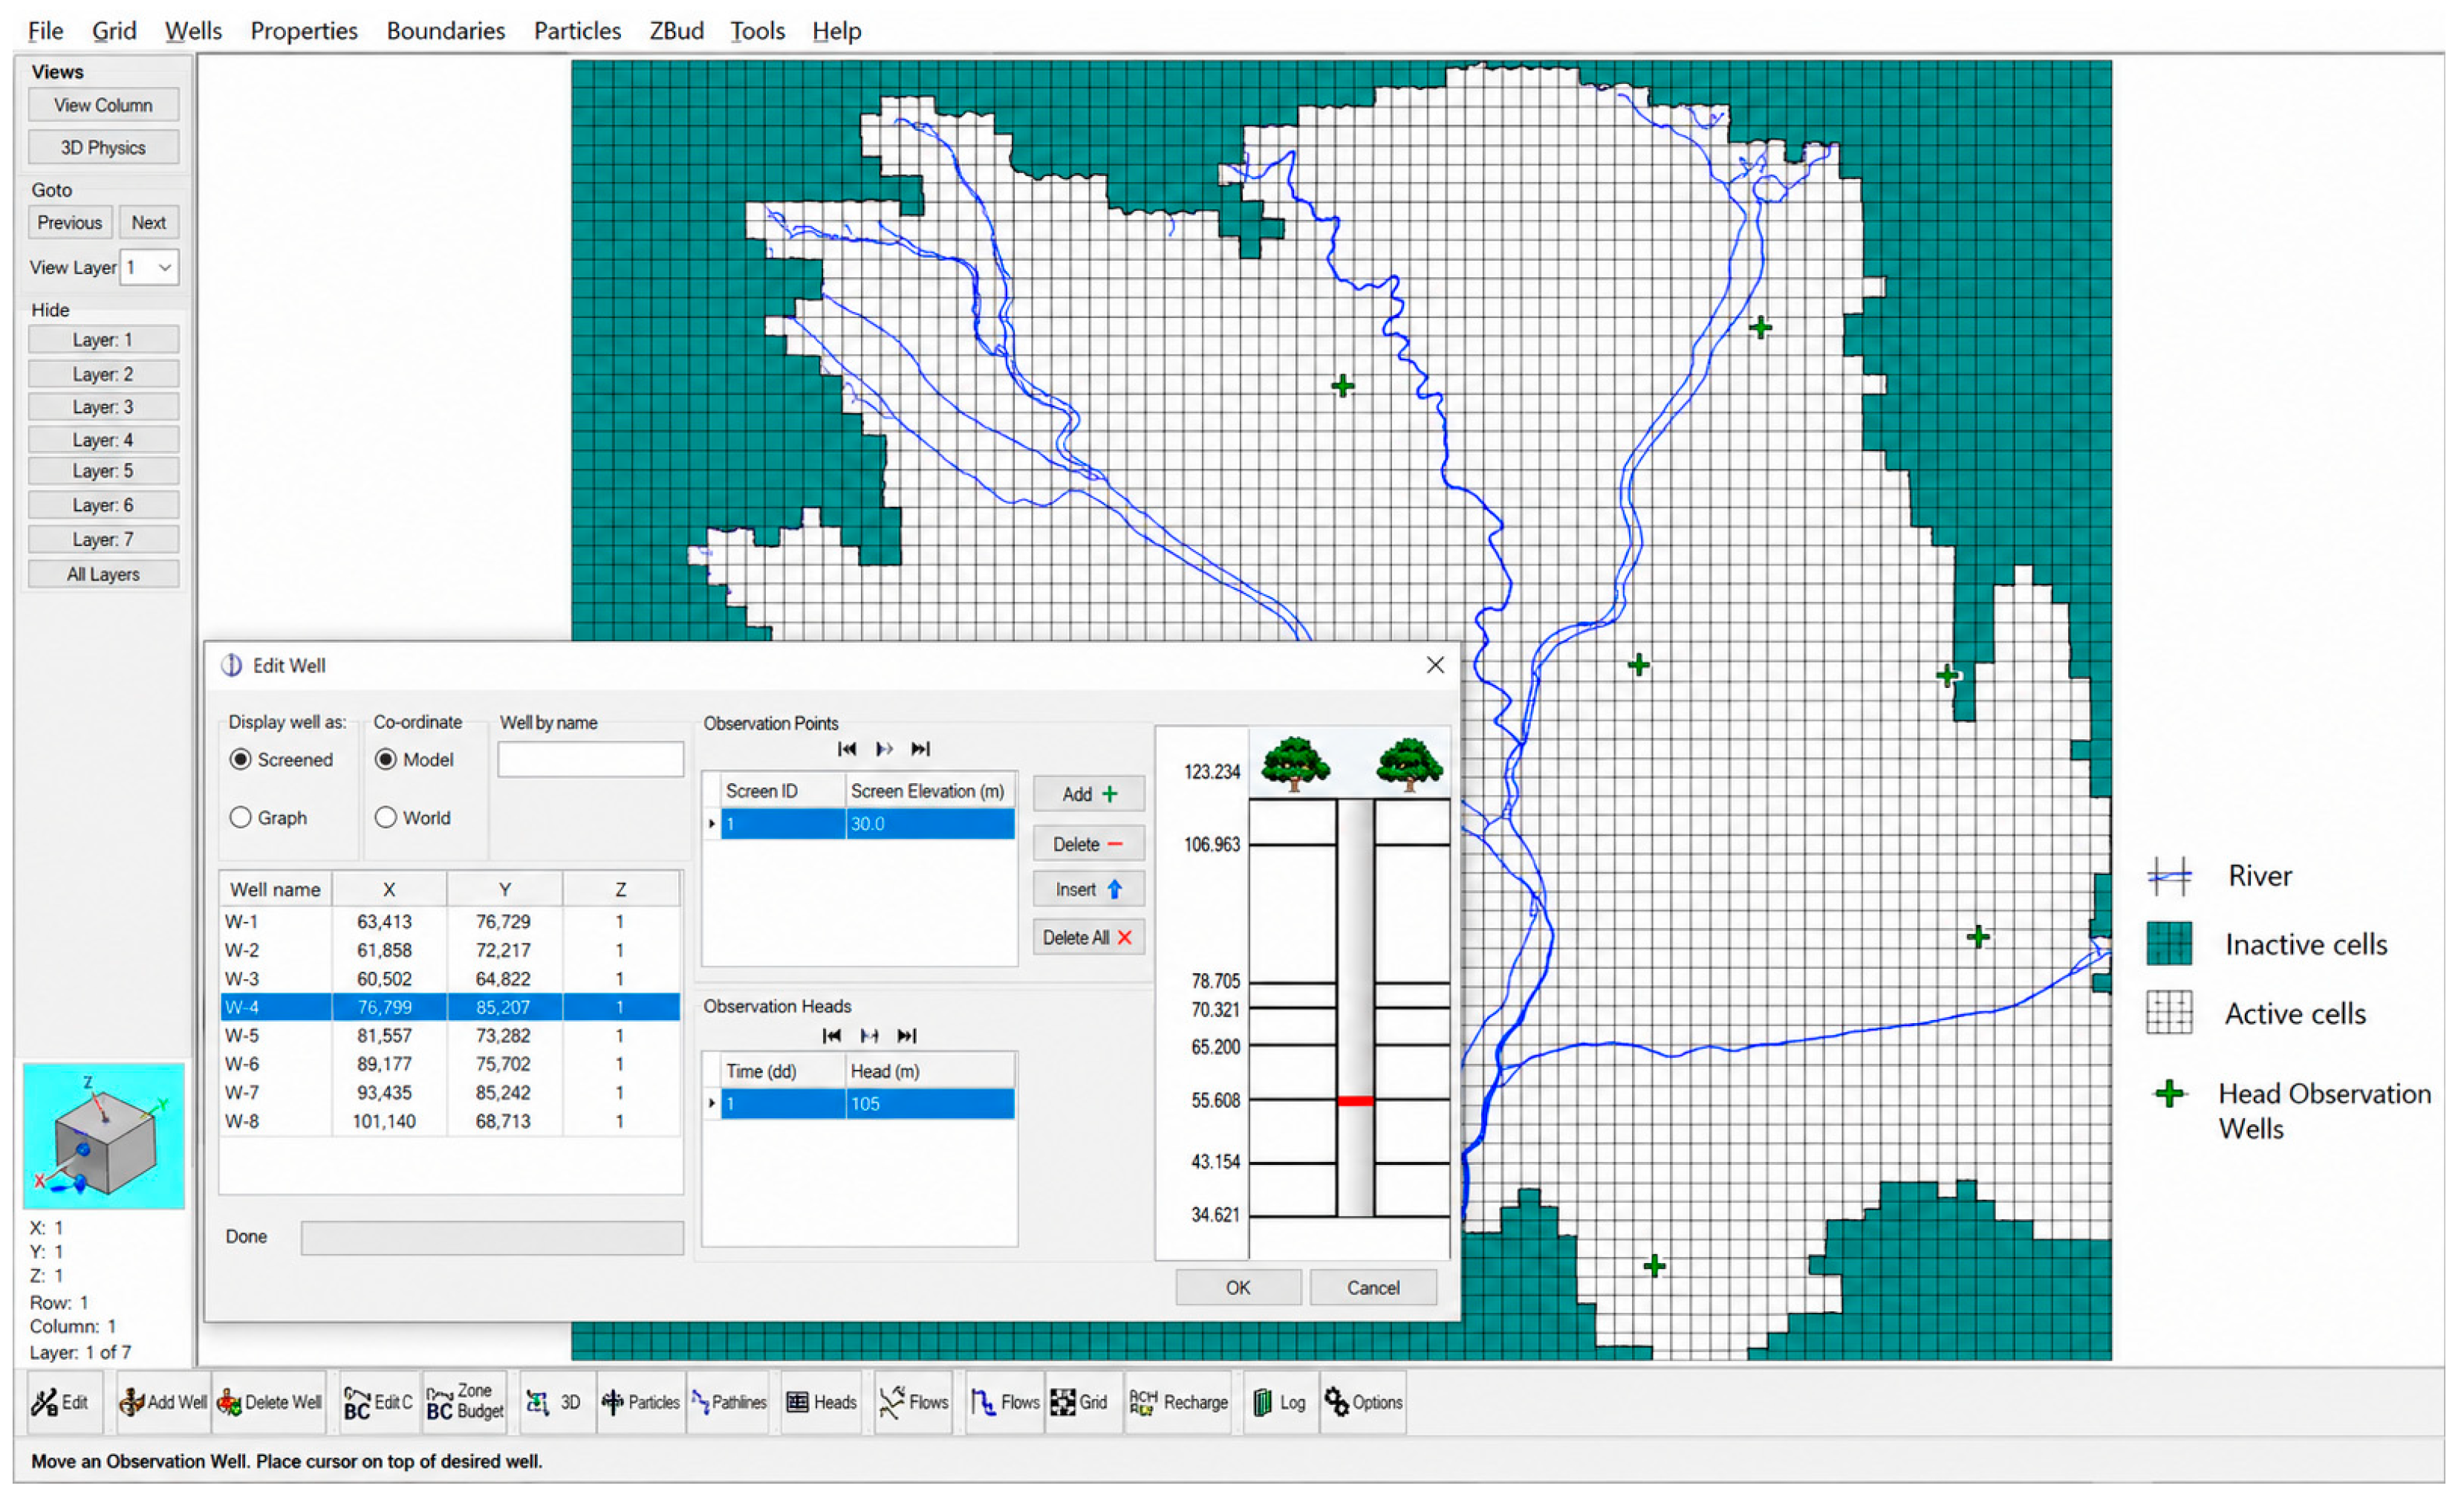The width and height of the screenshot is (2464, 1503).
Task: Add a new observation point
Action: [1088, 794]
